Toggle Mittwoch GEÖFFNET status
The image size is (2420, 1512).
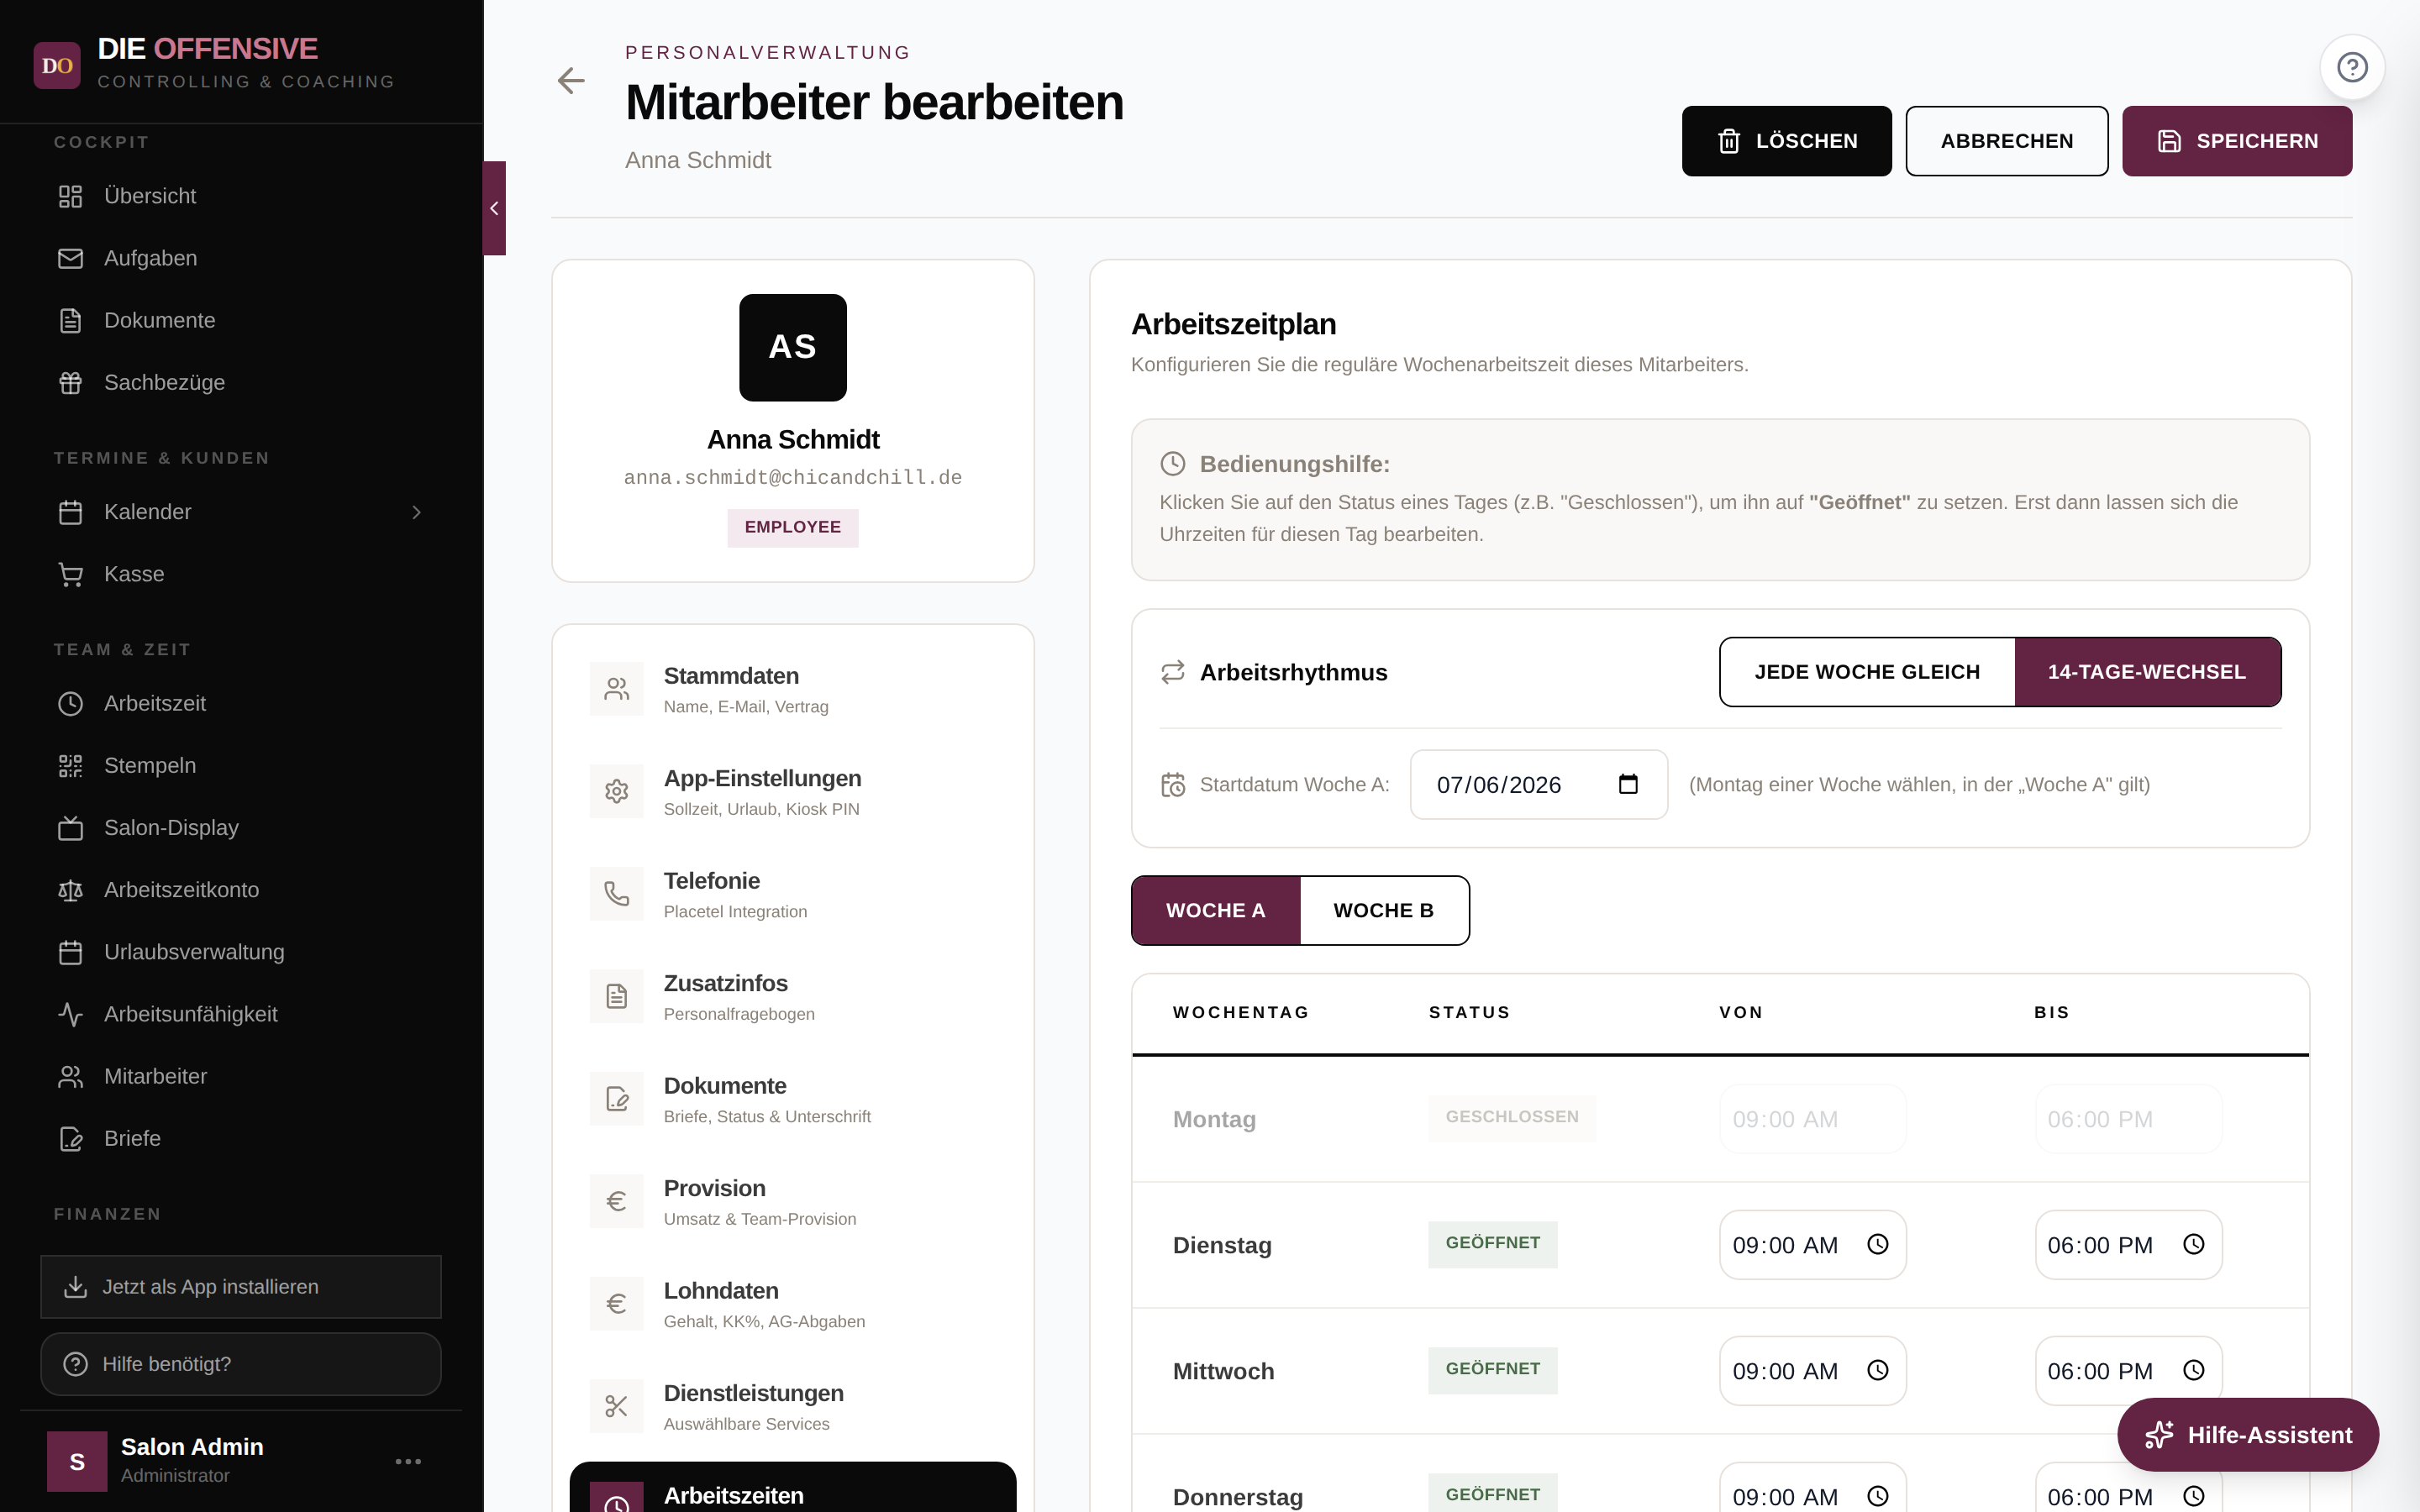[1493, 1369]
